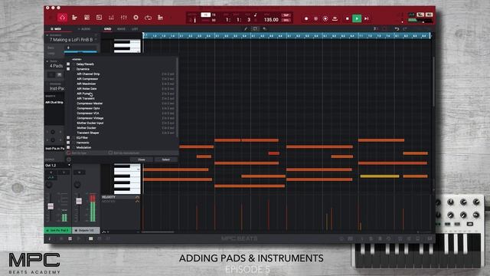Open the Program Edit grid icon

pos(87,18)
